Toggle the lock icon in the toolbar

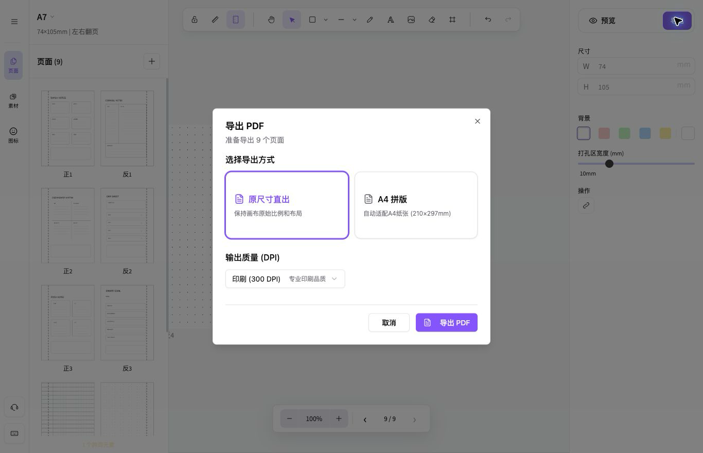pyautogui.click(x=195, y=20)
